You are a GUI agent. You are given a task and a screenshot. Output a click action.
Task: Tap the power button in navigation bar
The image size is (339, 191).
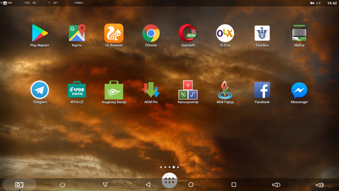(x=62, y=185)
